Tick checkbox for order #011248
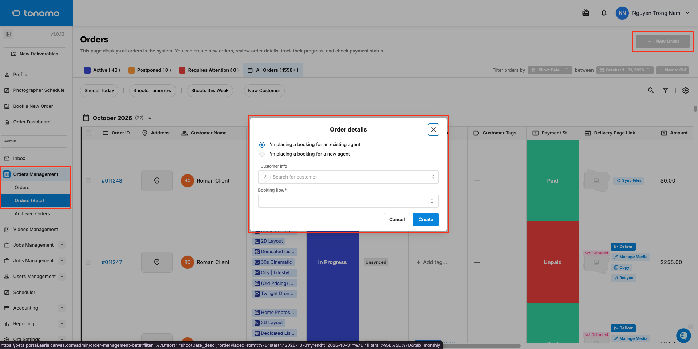The image size is (698, 349). click(88, 181)
